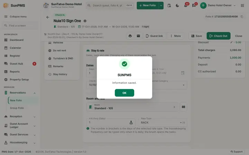Viewport: 249px width, 155px height.
Task: Open Support in the footer
Action: 237,152
